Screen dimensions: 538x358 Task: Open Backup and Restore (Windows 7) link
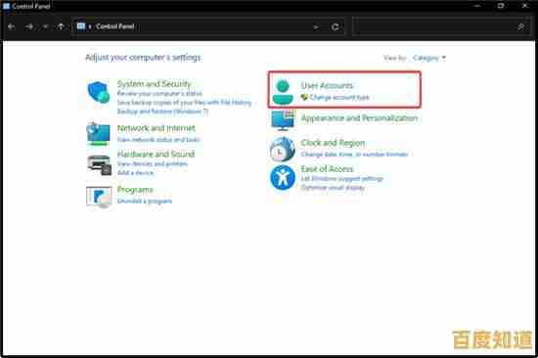coord(162,112)
